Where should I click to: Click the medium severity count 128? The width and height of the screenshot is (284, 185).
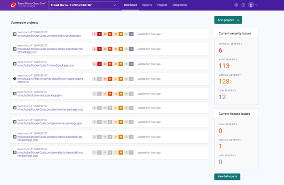tap(224, 82)
